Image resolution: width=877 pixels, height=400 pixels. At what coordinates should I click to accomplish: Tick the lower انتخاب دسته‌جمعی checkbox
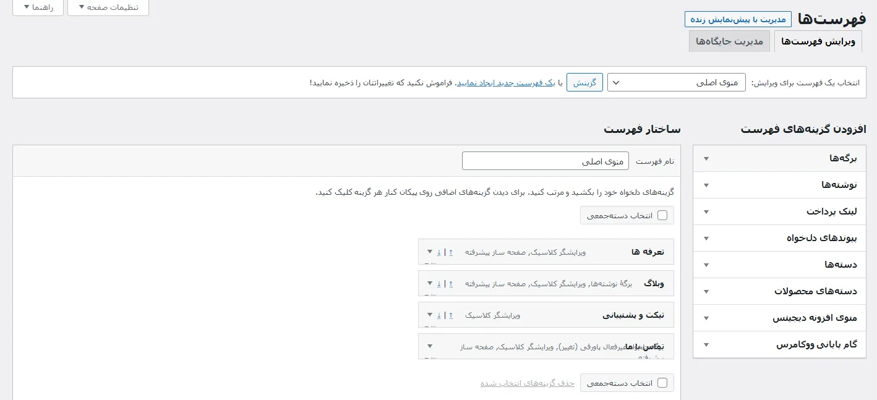(662, 383)
